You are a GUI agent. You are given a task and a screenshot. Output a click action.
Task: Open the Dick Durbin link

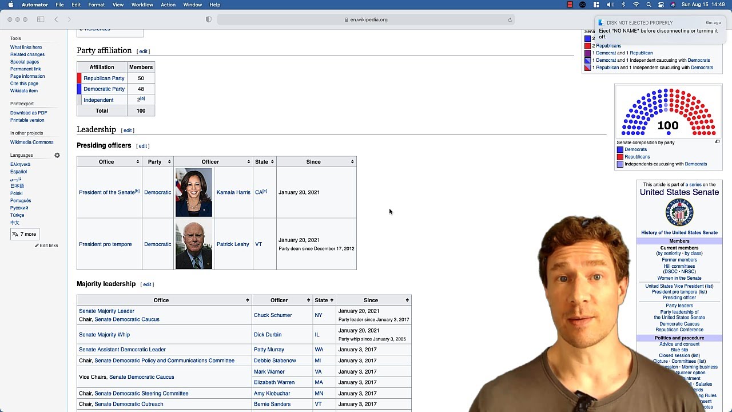pyautogui.click(x=268, y=335)
